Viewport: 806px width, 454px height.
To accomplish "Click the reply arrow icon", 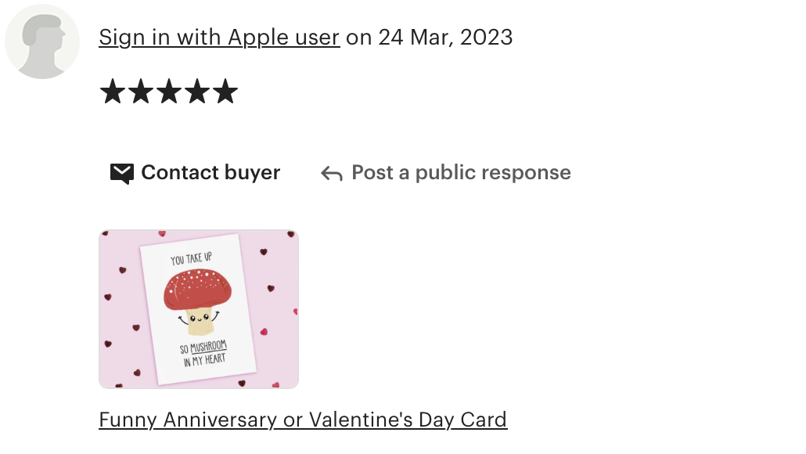I will click(x=332, y=174).
